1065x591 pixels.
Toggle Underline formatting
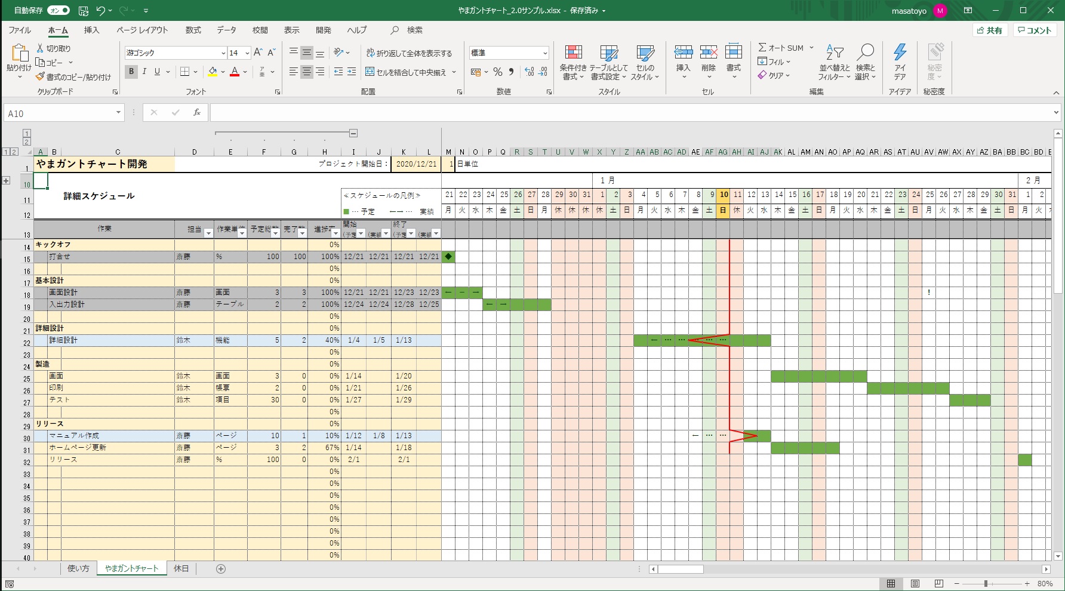pyautogui.click(x=157, y=72)
